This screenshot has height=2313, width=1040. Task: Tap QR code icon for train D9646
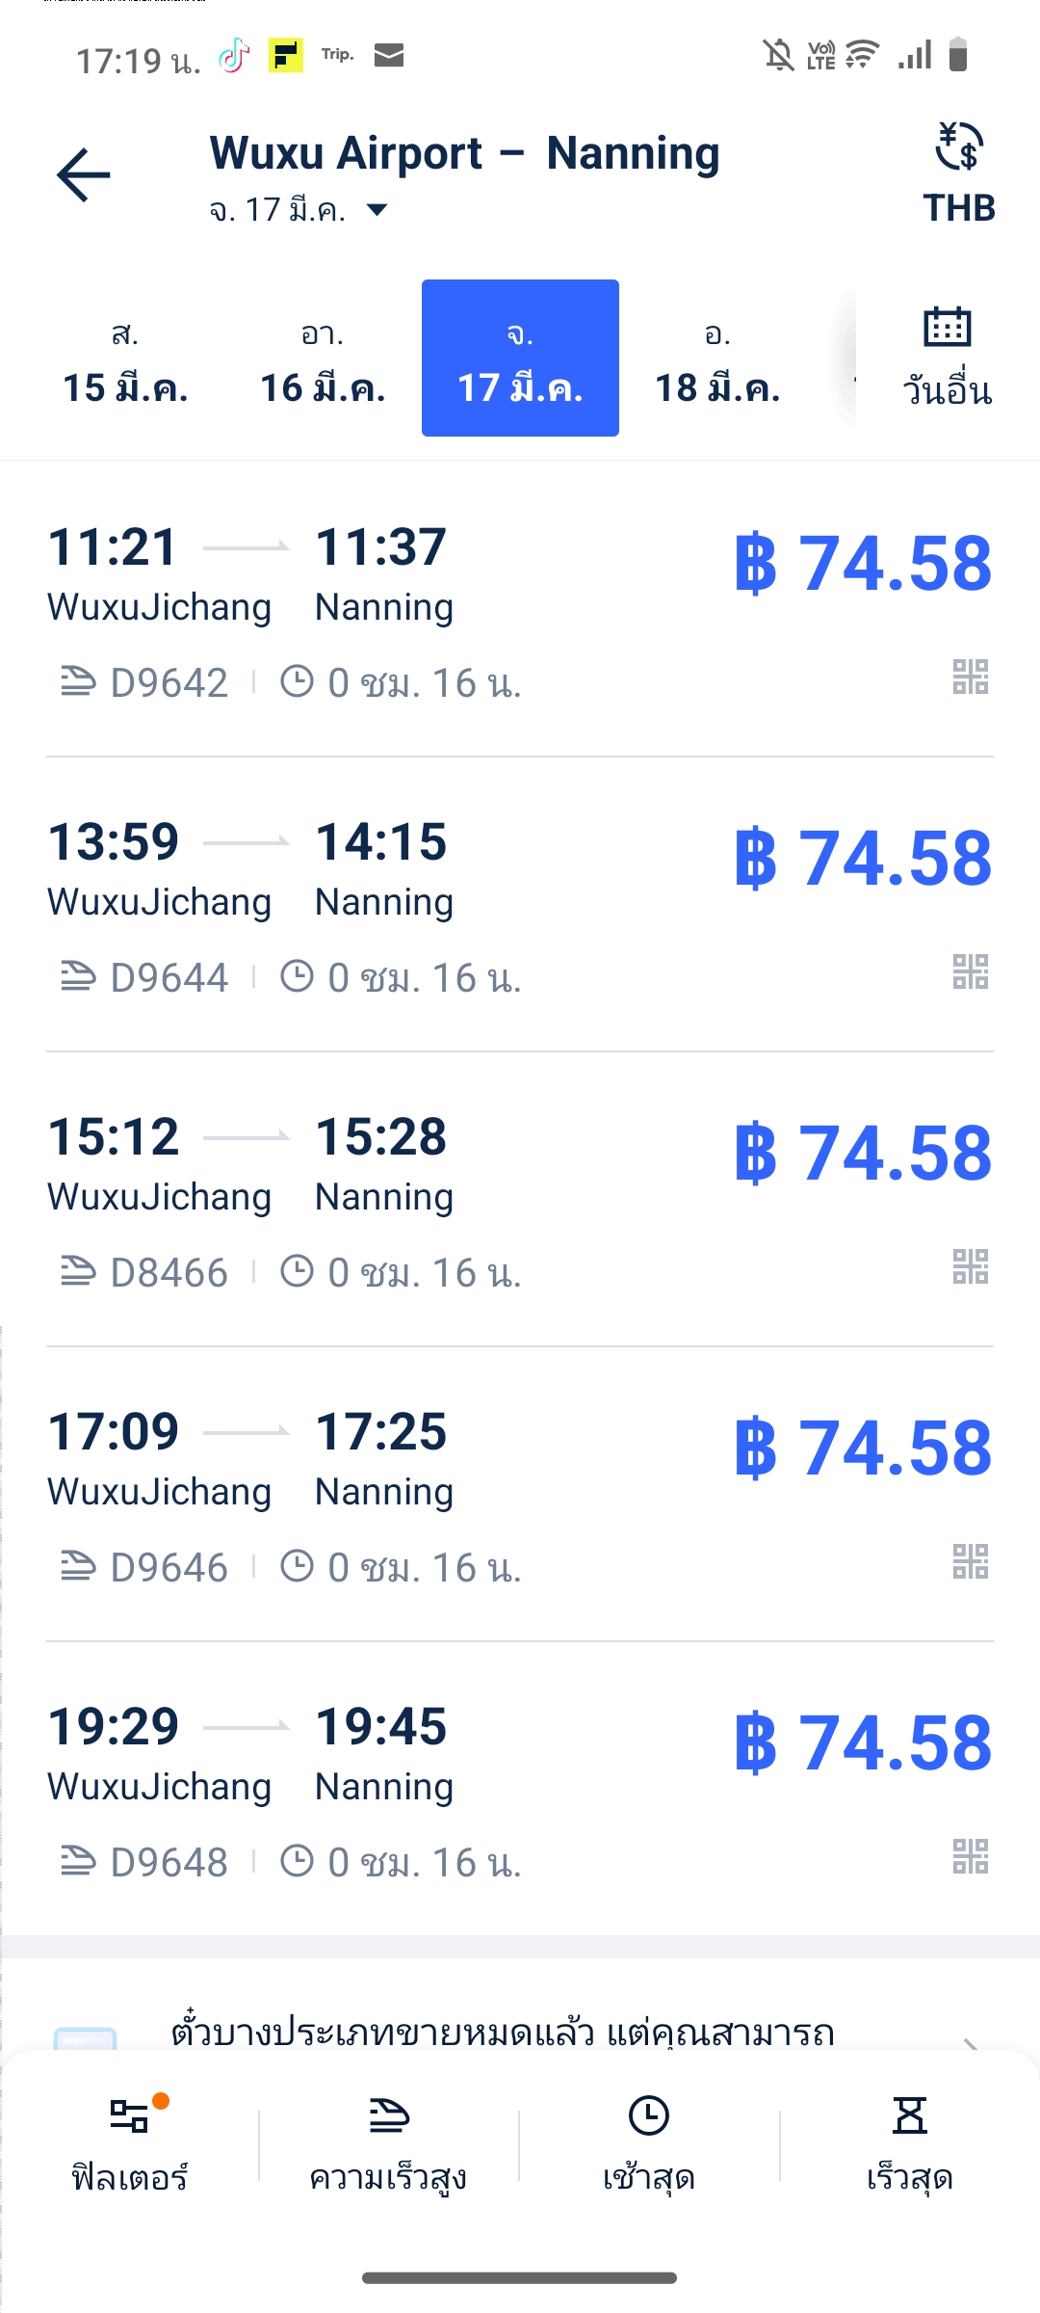(x=971, y=1561)
